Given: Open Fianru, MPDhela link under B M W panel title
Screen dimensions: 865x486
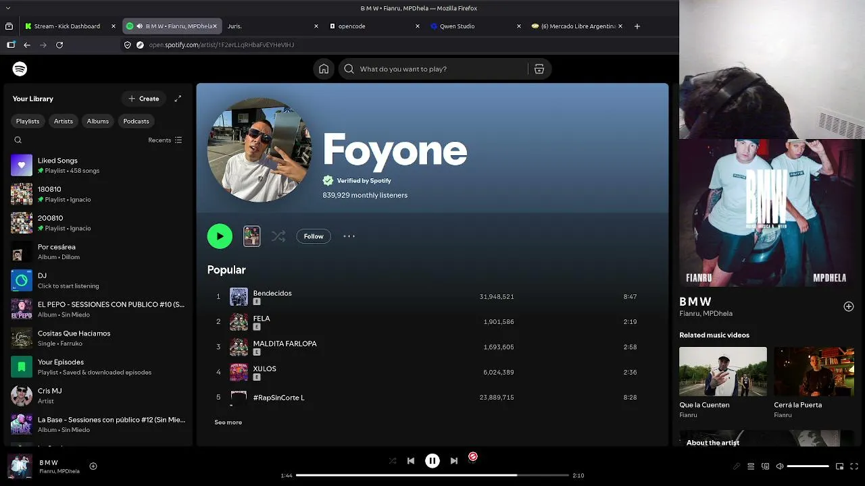Looking at the screenshot, I should coord(706,314).
